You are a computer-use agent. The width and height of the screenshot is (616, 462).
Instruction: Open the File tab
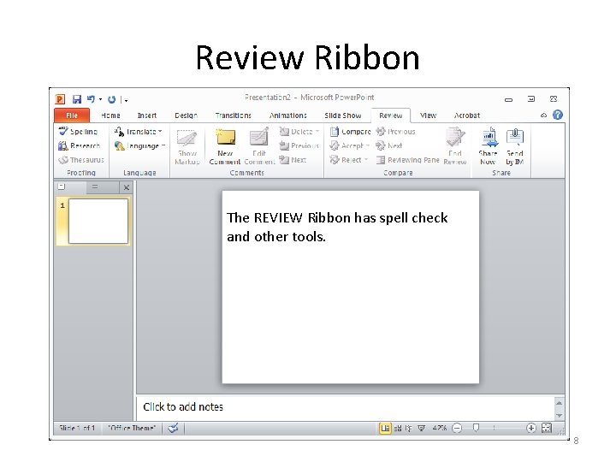(72, 115)
